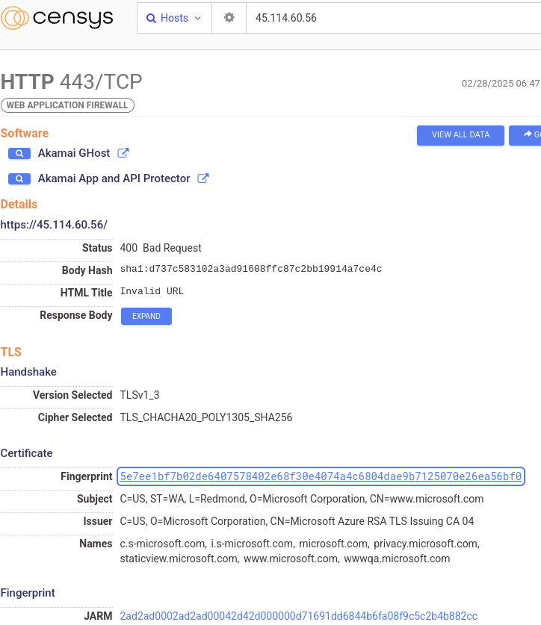Search for Akamai GHost software hosts
Image resolution: width=541 pixels, height=625 pixels.
click(19, 153)
